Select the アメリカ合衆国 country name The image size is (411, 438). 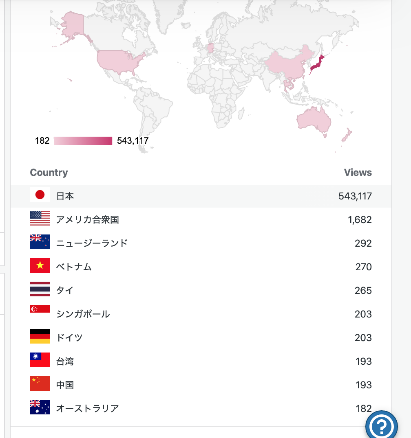click(88, 219)
